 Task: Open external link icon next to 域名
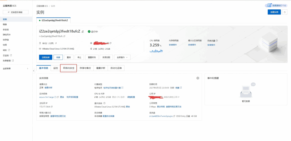9,50
